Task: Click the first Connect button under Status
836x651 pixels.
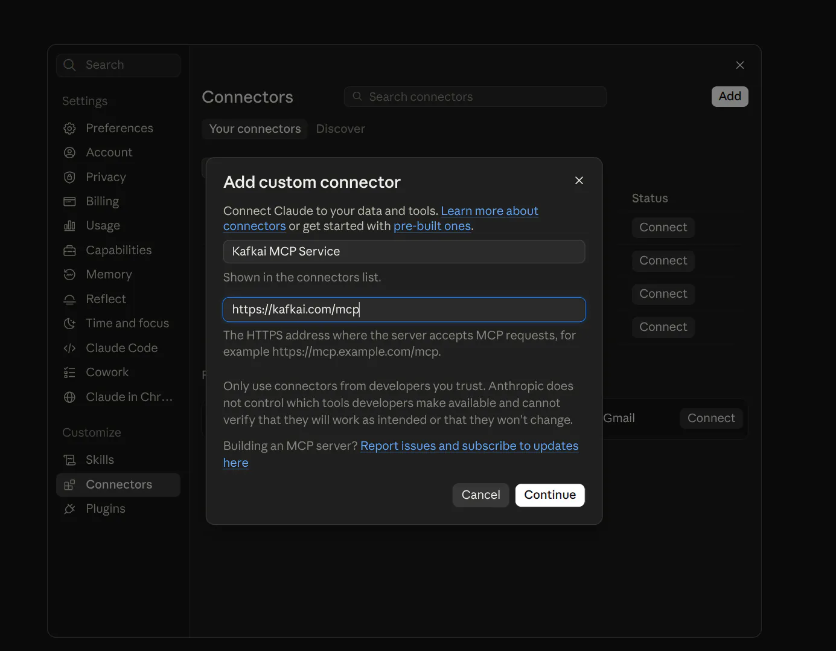Action: pos(663,228)
